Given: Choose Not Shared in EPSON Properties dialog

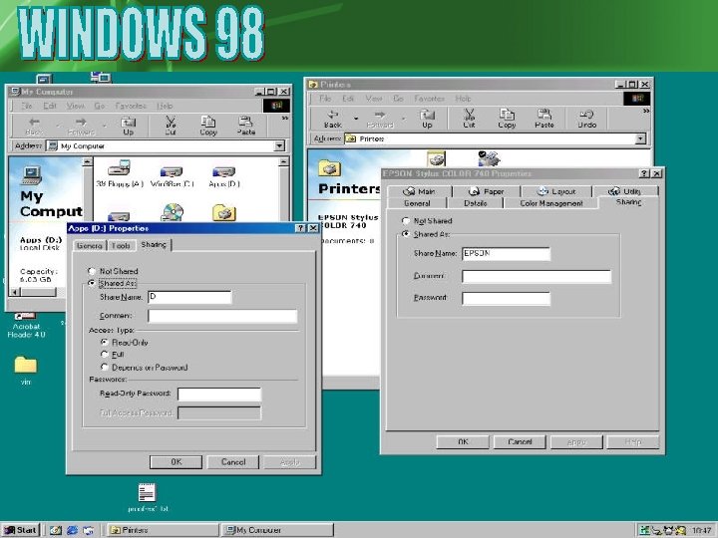Looking at the screenshot, I should [405, 220].
